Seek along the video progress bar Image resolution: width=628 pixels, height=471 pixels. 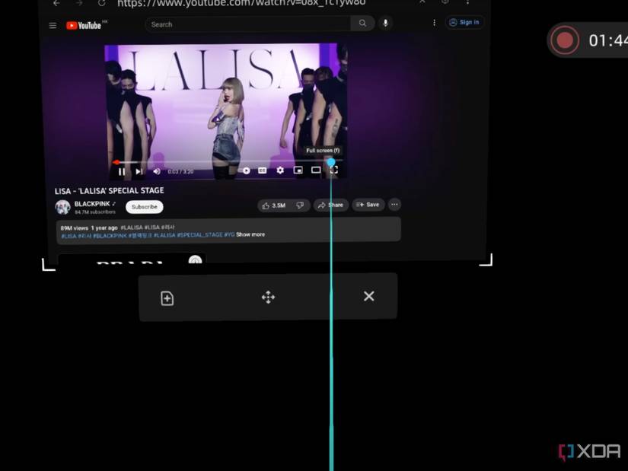point(227,162)
